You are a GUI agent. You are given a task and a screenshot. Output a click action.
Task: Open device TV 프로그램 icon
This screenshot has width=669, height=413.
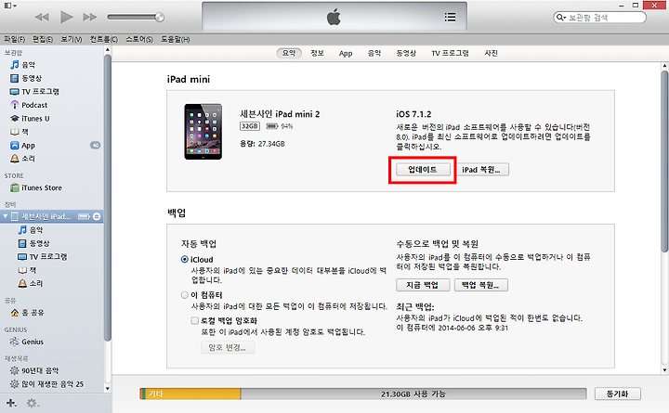(x=22, y=257)
